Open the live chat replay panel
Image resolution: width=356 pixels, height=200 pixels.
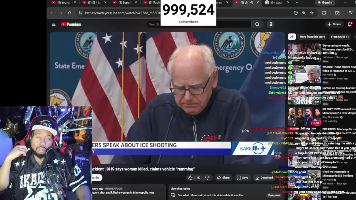274,195
